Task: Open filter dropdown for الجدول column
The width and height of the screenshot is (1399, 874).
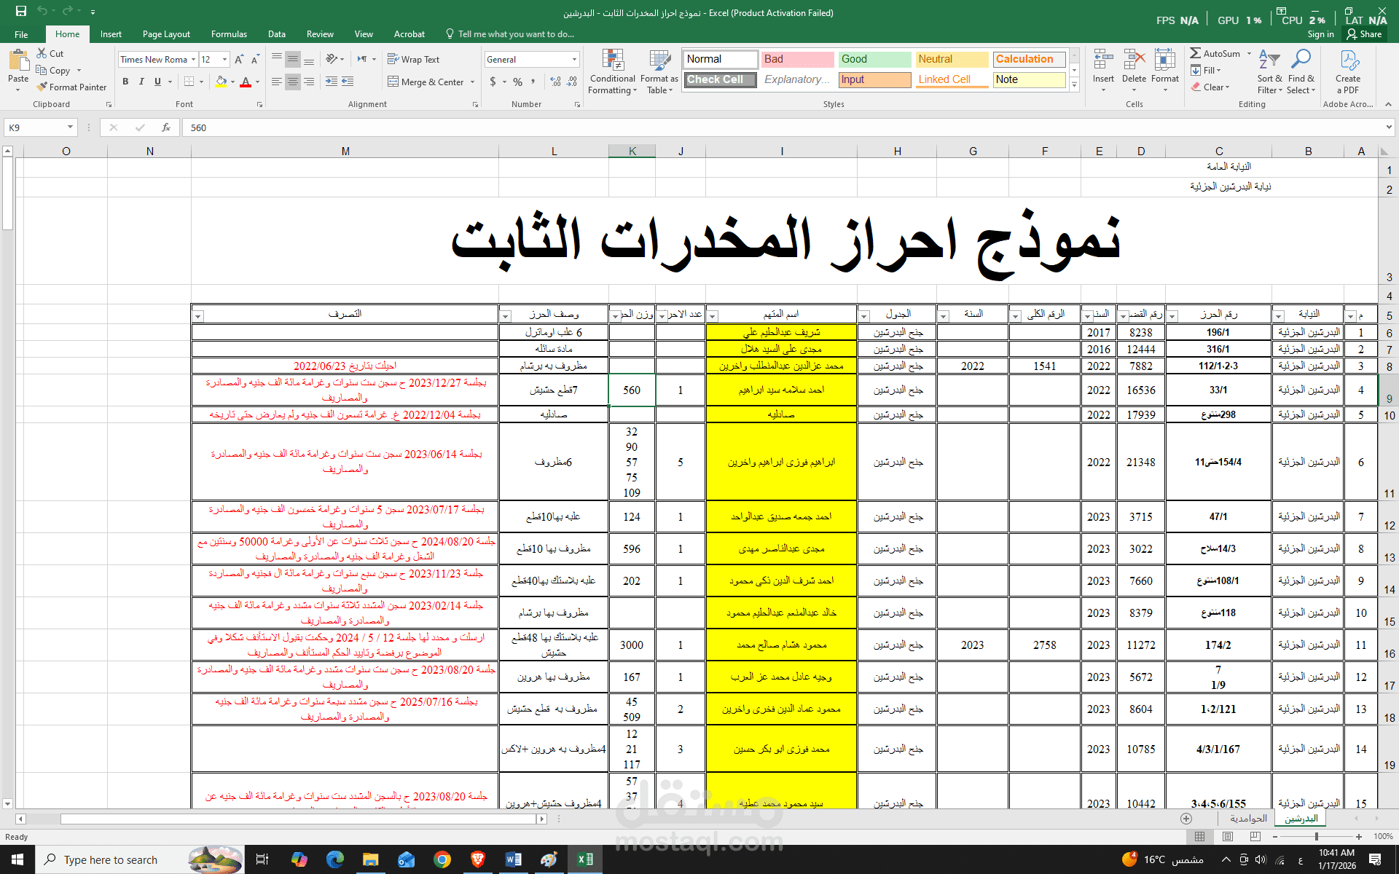Action: pyautogui.click(x=864, y=316)
